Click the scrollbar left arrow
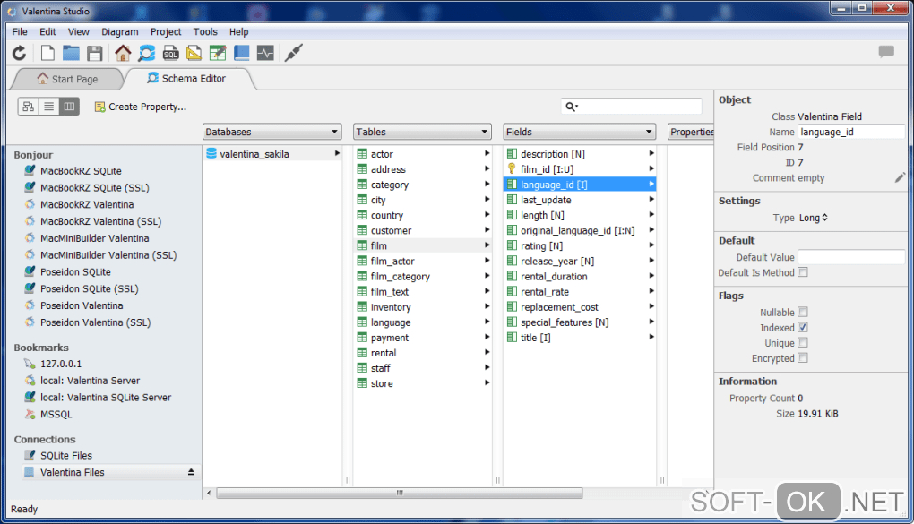 tap(209, 494)
